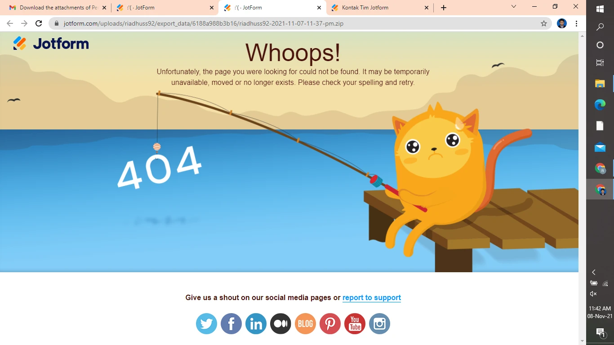Open the Instagram social icon
The width and height of the screenshot is (614, 345).
(x=379, y=323)
